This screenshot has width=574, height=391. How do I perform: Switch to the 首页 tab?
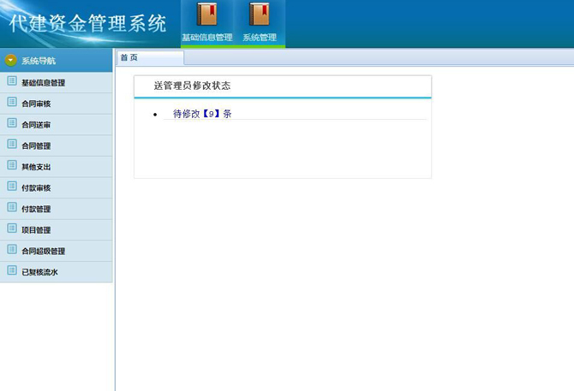[x=129, y=57]
